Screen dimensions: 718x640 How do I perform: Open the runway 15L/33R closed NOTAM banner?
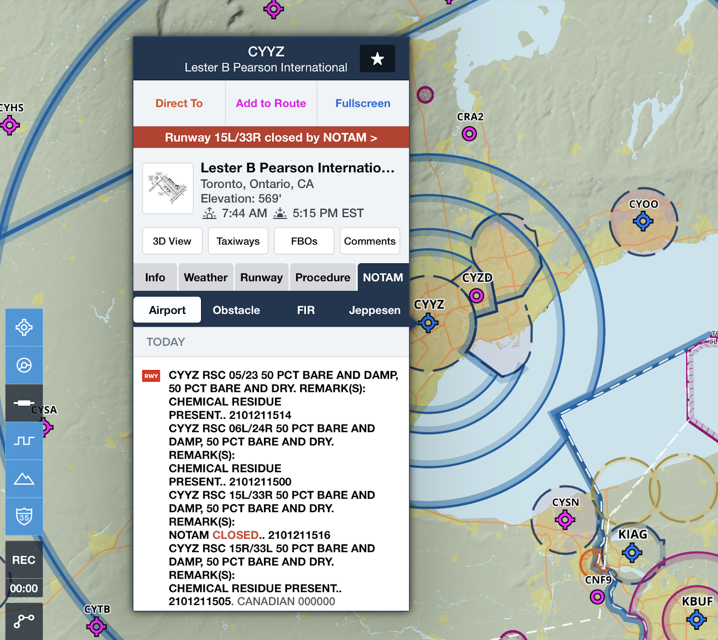[271, 137]
